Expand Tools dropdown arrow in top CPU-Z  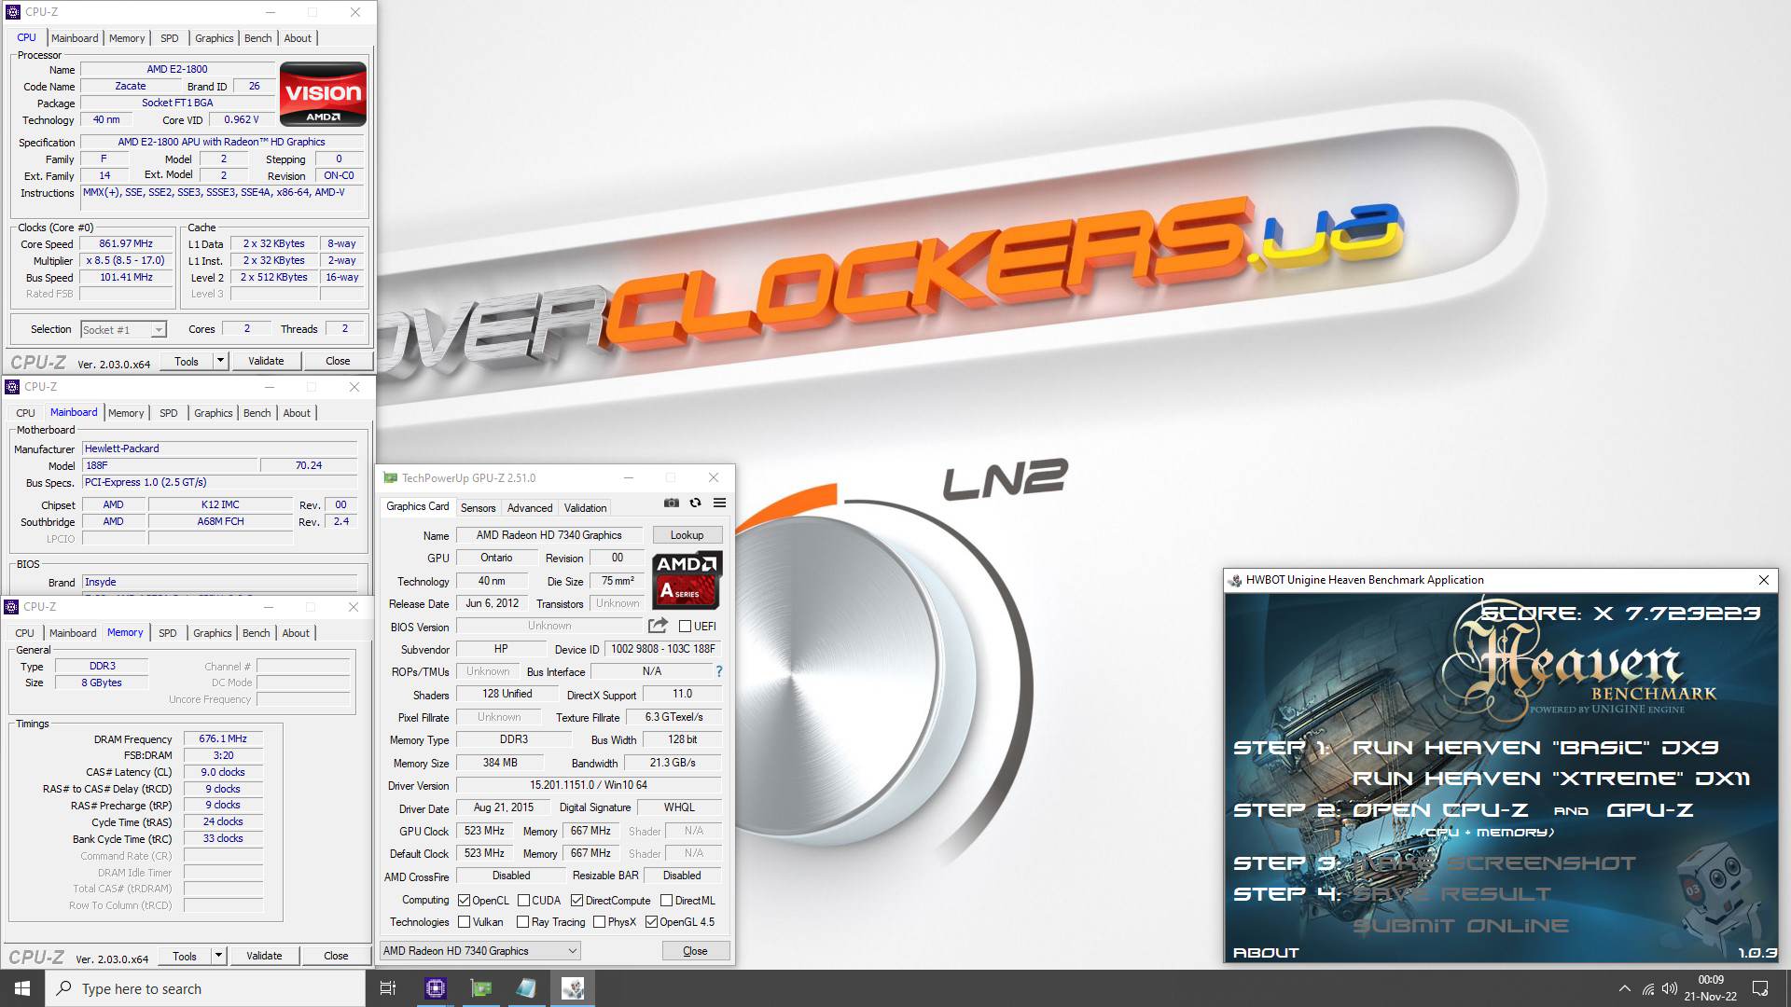(x=220, y=361)
